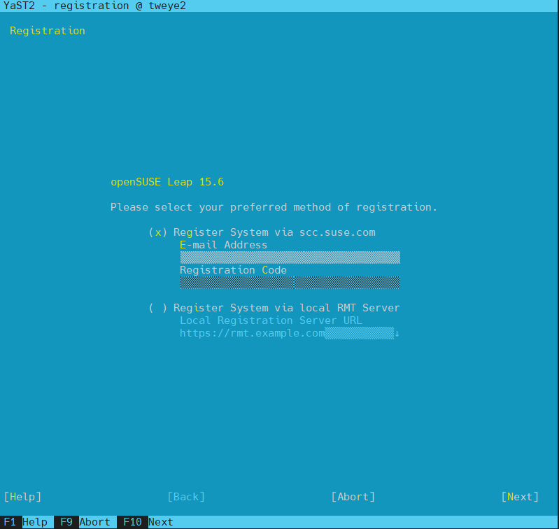The width and height of the screenshot is (559, 529).
Task: Click the 'Local Registration Server URL' label
Action: click(x=271, y=320)
